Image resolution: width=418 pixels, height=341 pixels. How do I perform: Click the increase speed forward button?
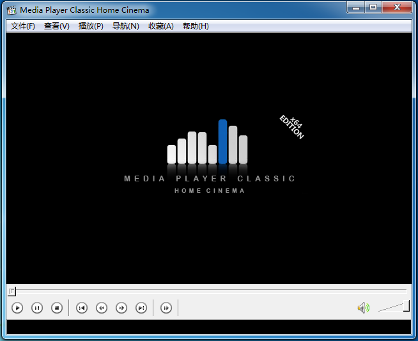click(121, 308)
